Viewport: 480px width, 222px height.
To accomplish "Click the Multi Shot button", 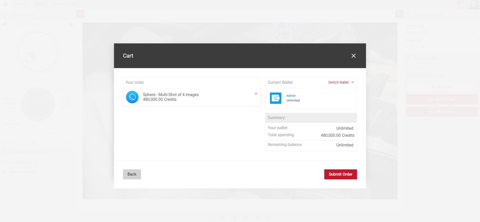I will coord(442,111).
